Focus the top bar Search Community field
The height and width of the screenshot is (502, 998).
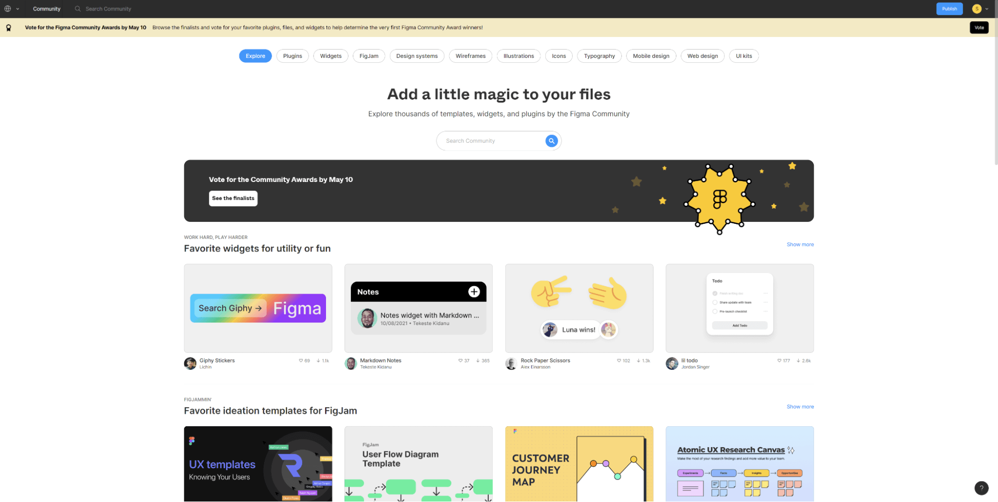click(x=108, y=8)
